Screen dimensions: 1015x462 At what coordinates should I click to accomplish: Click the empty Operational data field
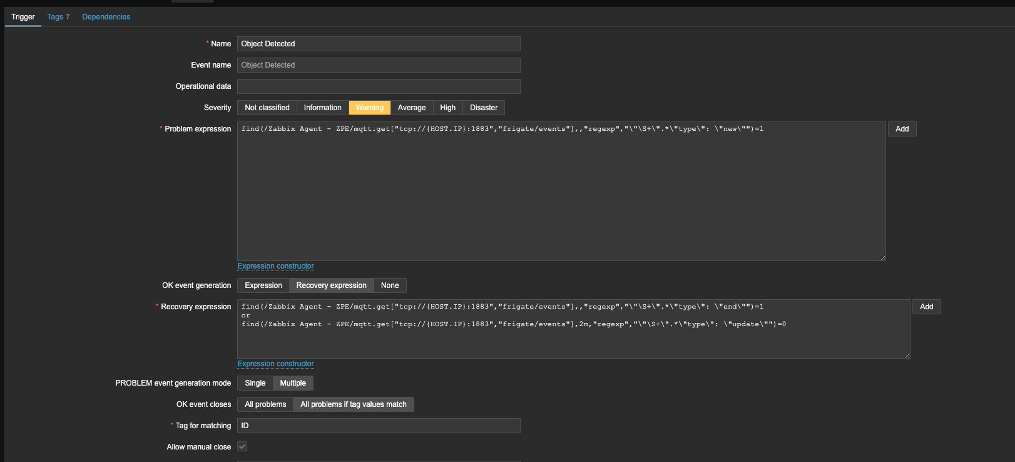[378, 86]
